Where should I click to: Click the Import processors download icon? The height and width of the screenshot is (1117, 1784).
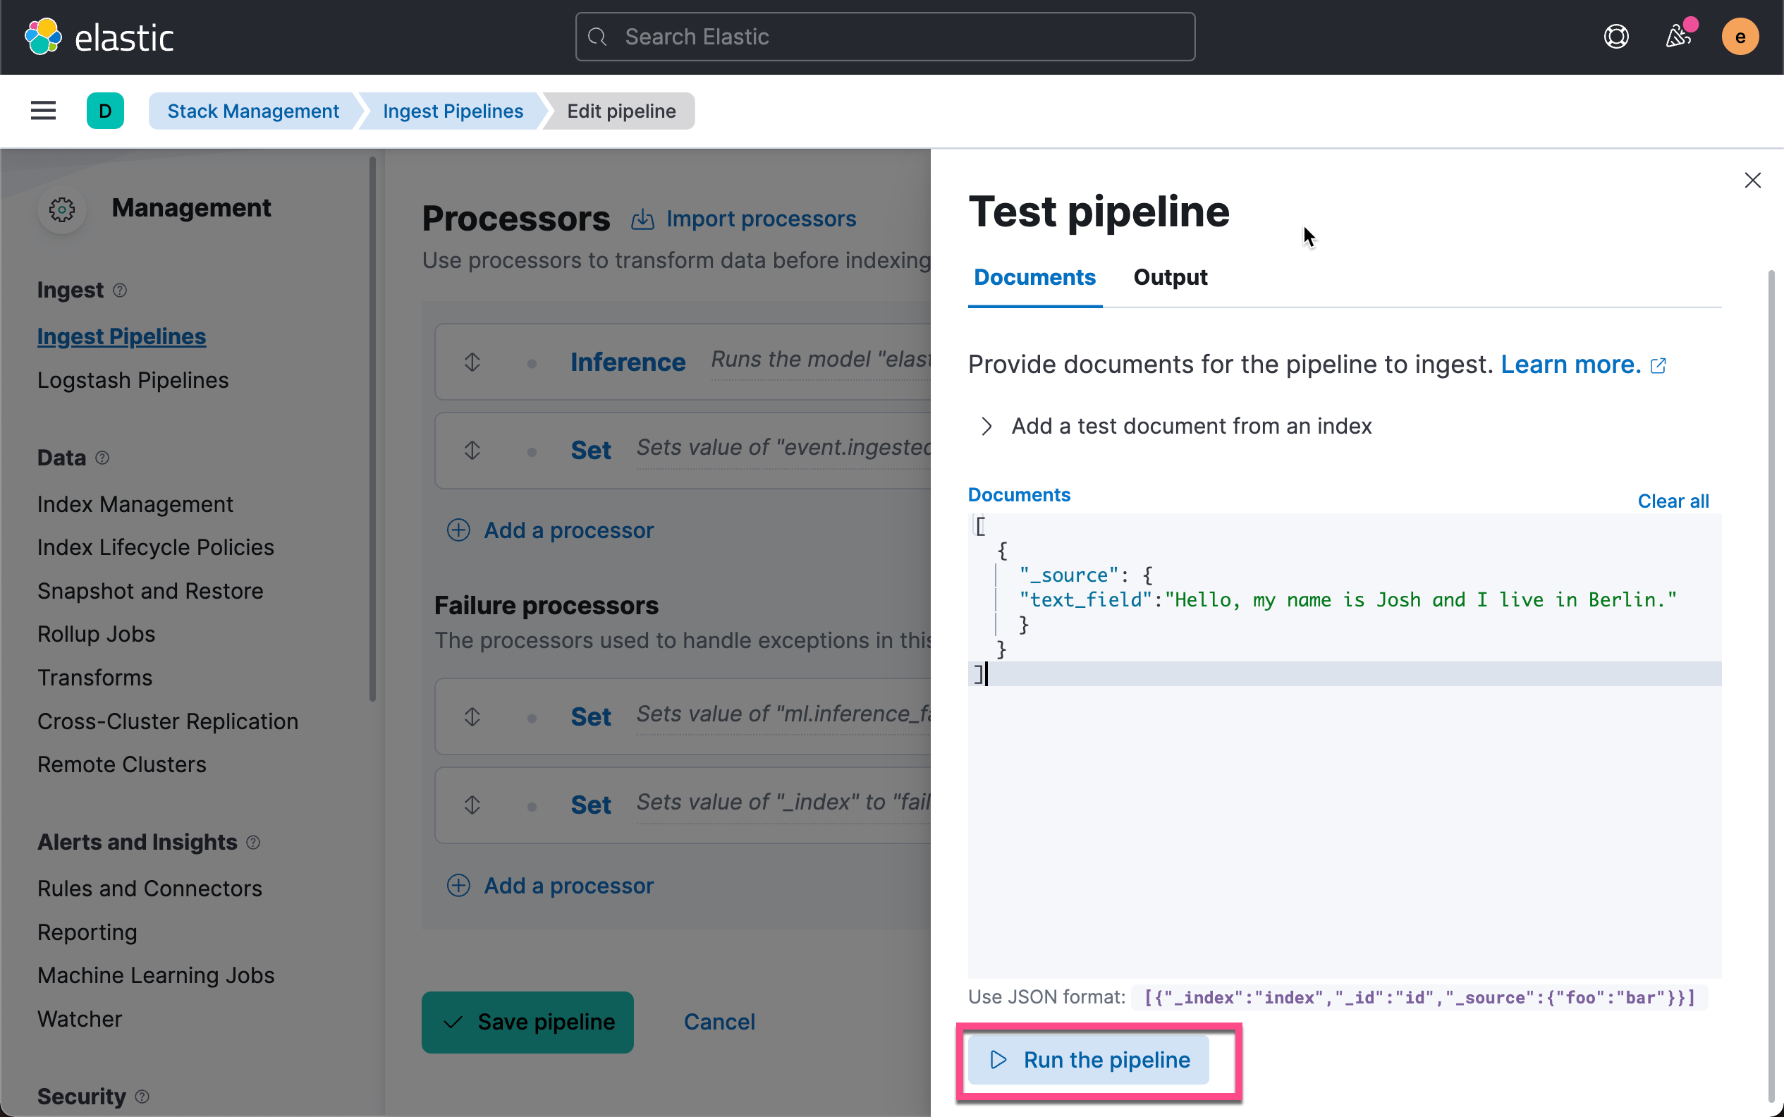[x=642, y=219]
